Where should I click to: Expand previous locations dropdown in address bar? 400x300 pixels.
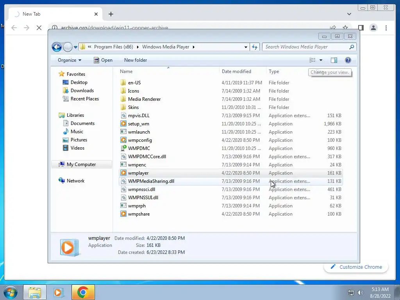point(246,47)
